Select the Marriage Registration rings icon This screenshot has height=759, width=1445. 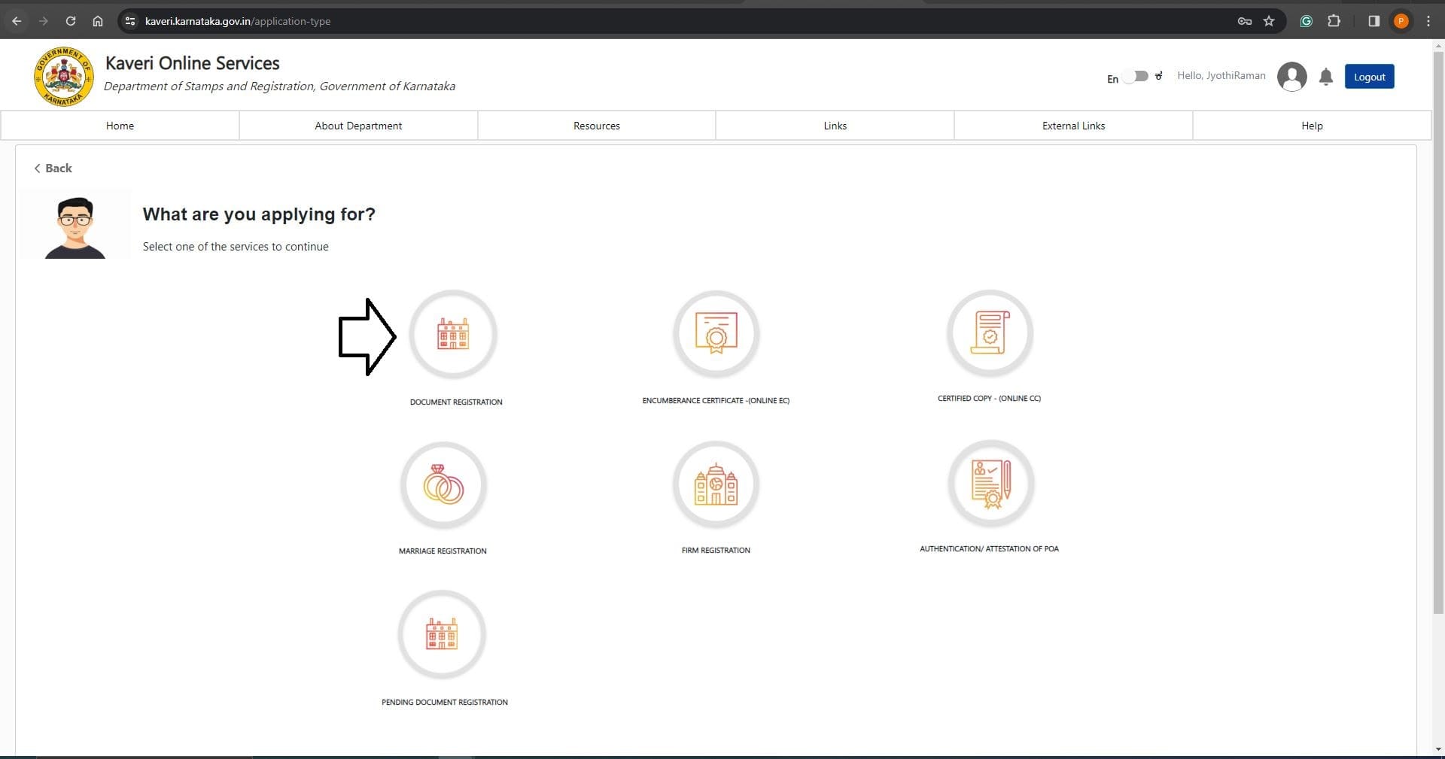(443, 485)
